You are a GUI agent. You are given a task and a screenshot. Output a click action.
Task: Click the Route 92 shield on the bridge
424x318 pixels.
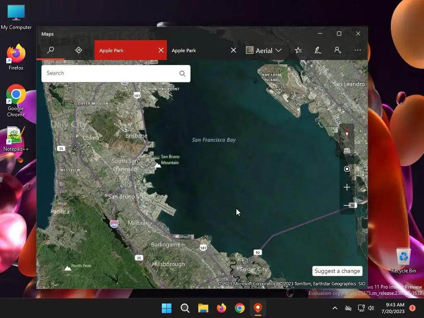point(258,253)
